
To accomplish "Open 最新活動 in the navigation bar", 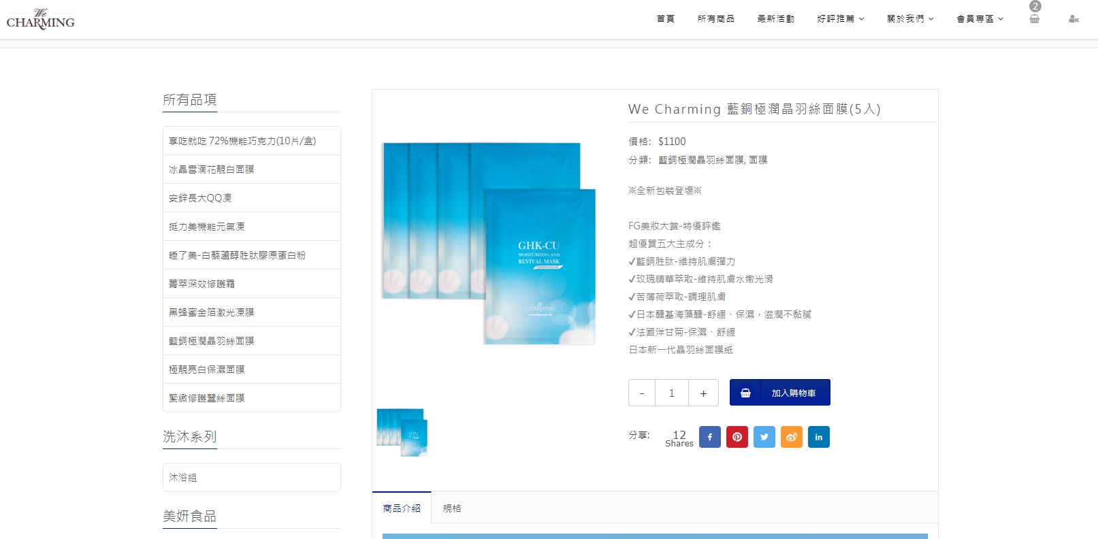I will point(776,19).
